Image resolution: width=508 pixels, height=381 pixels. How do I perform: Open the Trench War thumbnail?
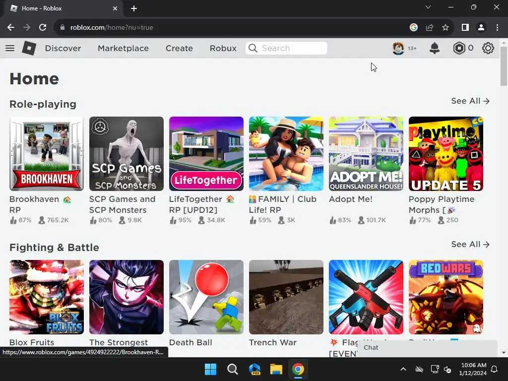(286, 297)
